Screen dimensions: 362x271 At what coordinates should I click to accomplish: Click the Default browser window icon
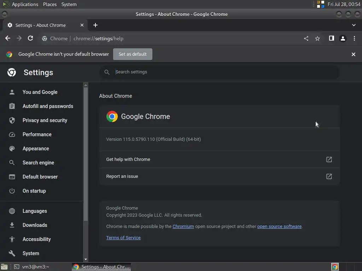point(12,177)
